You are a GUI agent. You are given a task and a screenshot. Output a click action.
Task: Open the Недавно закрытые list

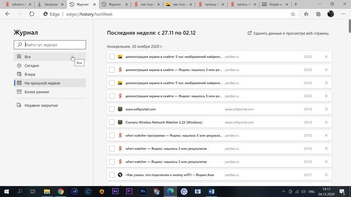50,105
